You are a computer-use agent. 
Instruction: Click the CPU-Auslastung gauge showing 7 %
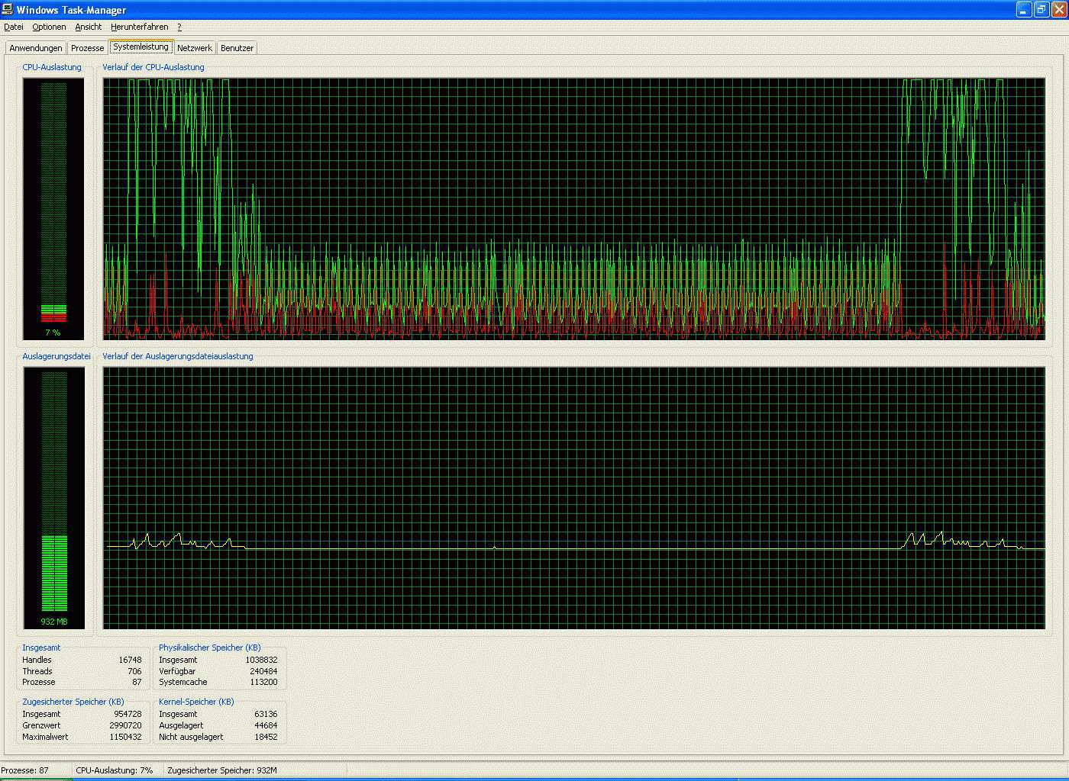[53, 208]
